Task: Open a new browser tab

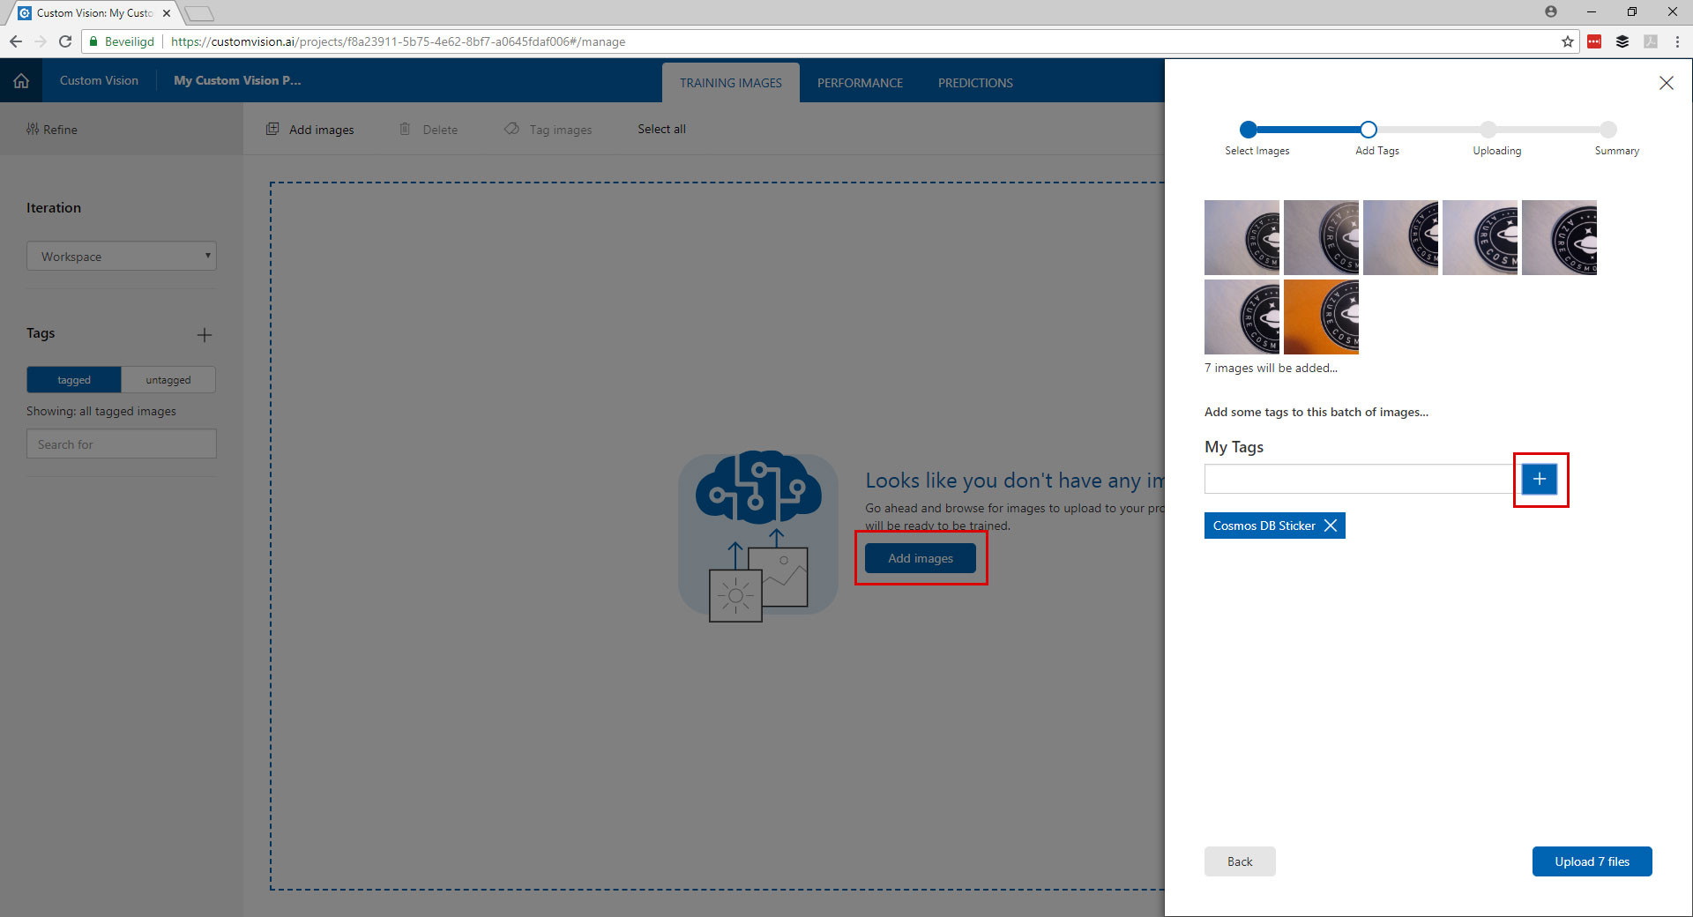Action: pos(199,13)
